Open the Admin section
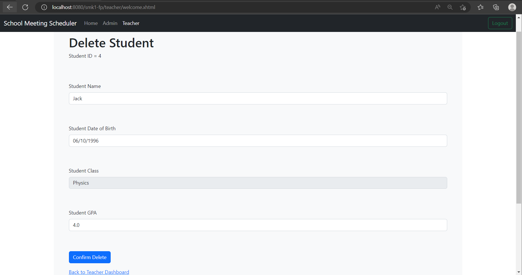The height and width of the screenshot is (275, 522). [110, 23]
